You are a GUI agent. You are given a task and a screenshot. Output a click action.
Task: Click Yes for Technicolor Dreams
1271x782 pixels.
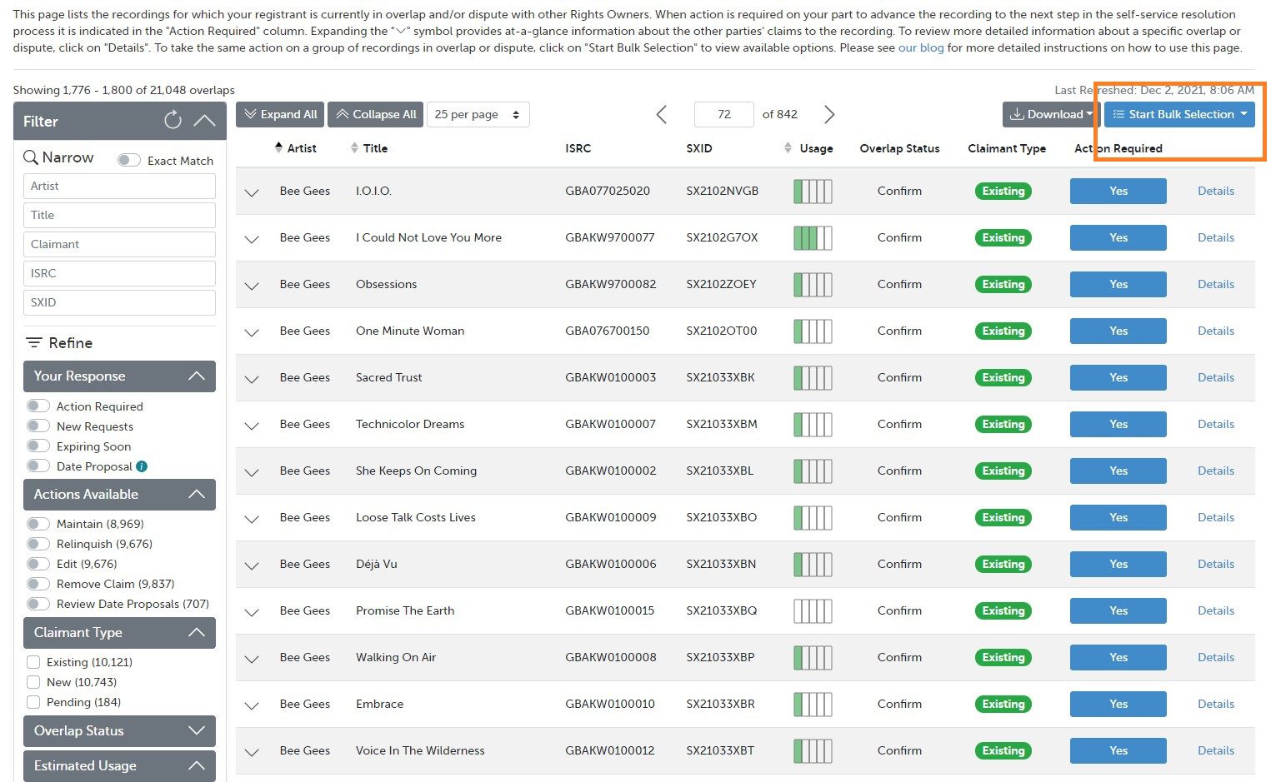[1118, 425]
